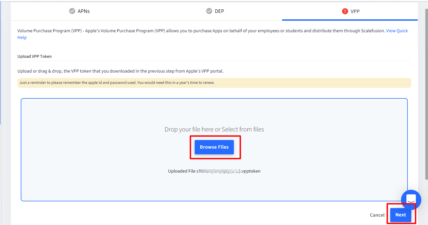The width and height of the screenshot is (428, 225).
Task: Click the APNs completed checkmark icon
Action: (72, 11)
